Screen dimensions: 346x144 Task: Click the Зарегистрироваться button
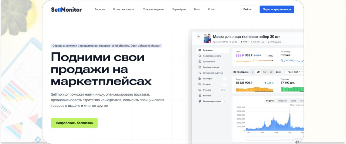(277, 9)
